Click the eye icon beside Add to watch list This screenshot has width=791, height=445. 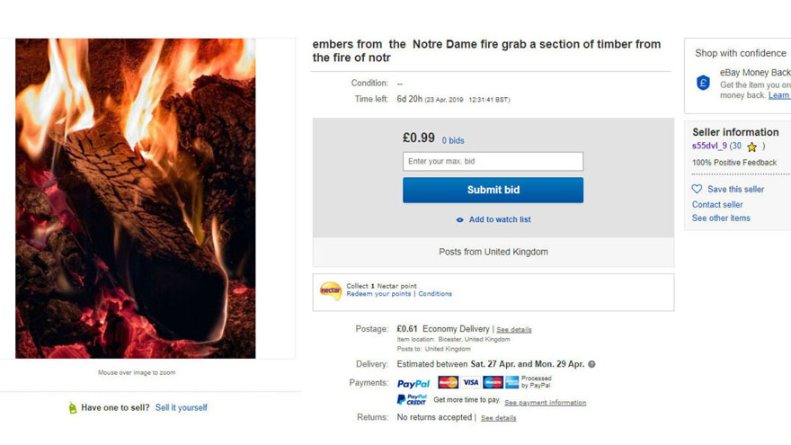click(x=460, y=220)
